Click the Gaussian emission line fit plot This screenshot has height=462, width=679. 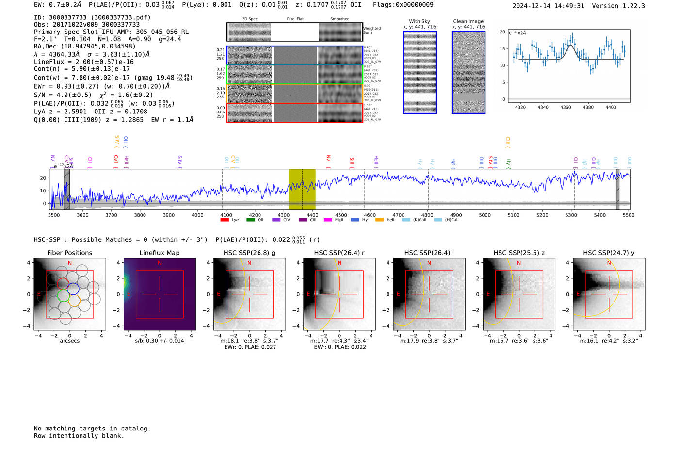point(569,65)
